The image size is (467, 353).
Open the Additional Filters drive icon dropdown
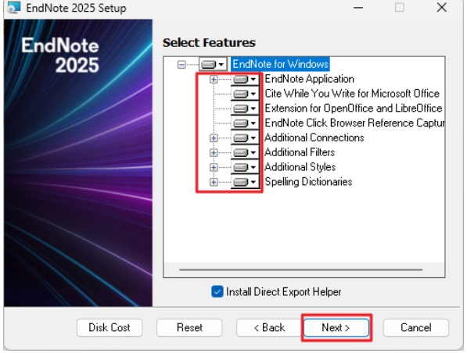point(245,152)
